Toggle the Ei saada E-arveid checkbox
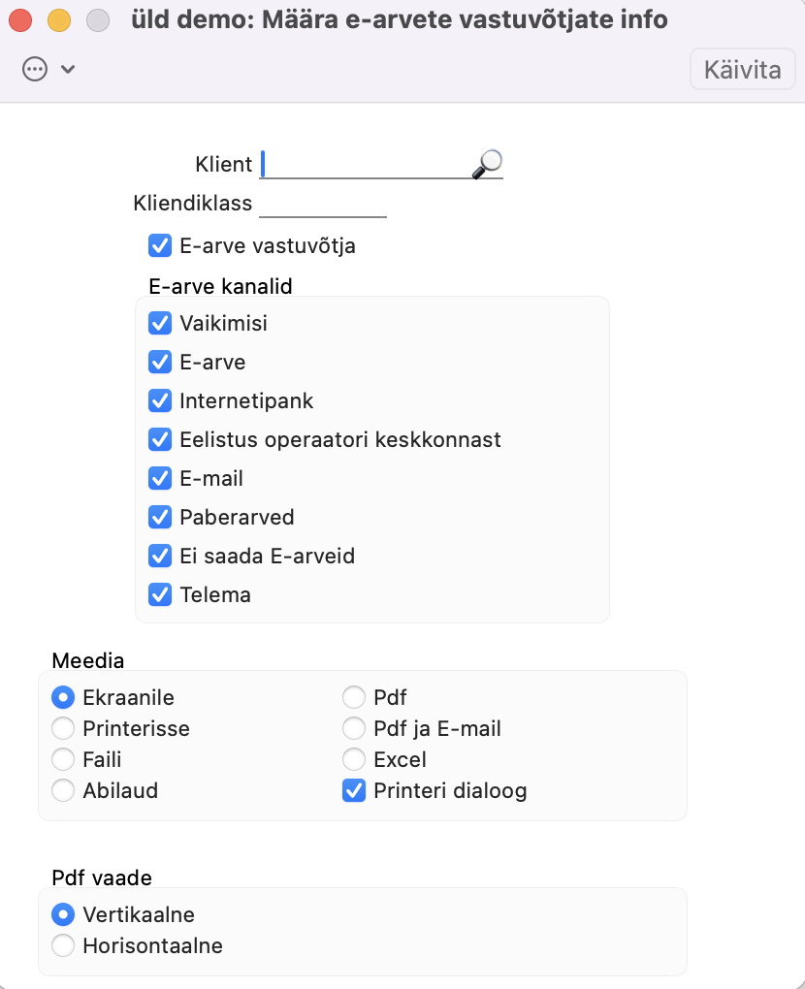Image resolution: width=805 pixels, height=989 pixels. click(160, 556)
